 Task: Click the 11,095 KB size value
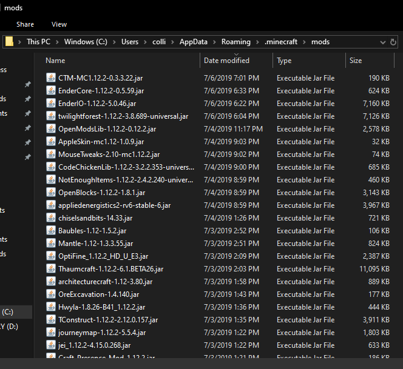click(374, 269)
